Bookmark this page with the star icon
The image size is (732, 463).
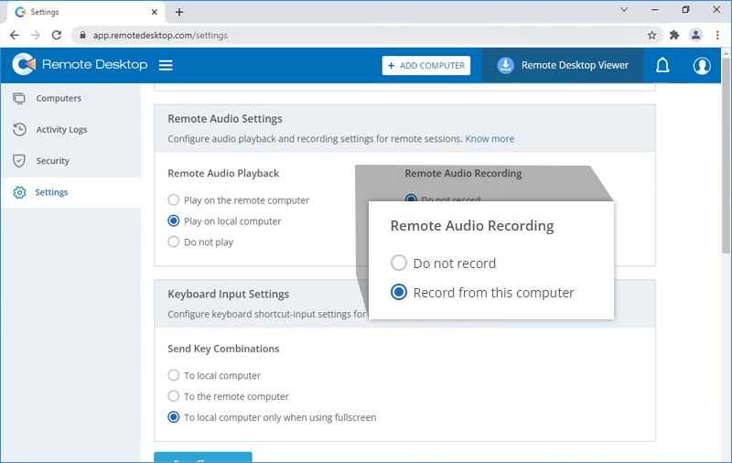point(651,35)
